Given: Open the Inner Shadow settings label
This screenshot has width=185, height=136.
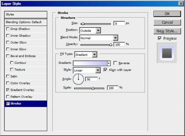Looking at the screenshot, I should 20,36.
